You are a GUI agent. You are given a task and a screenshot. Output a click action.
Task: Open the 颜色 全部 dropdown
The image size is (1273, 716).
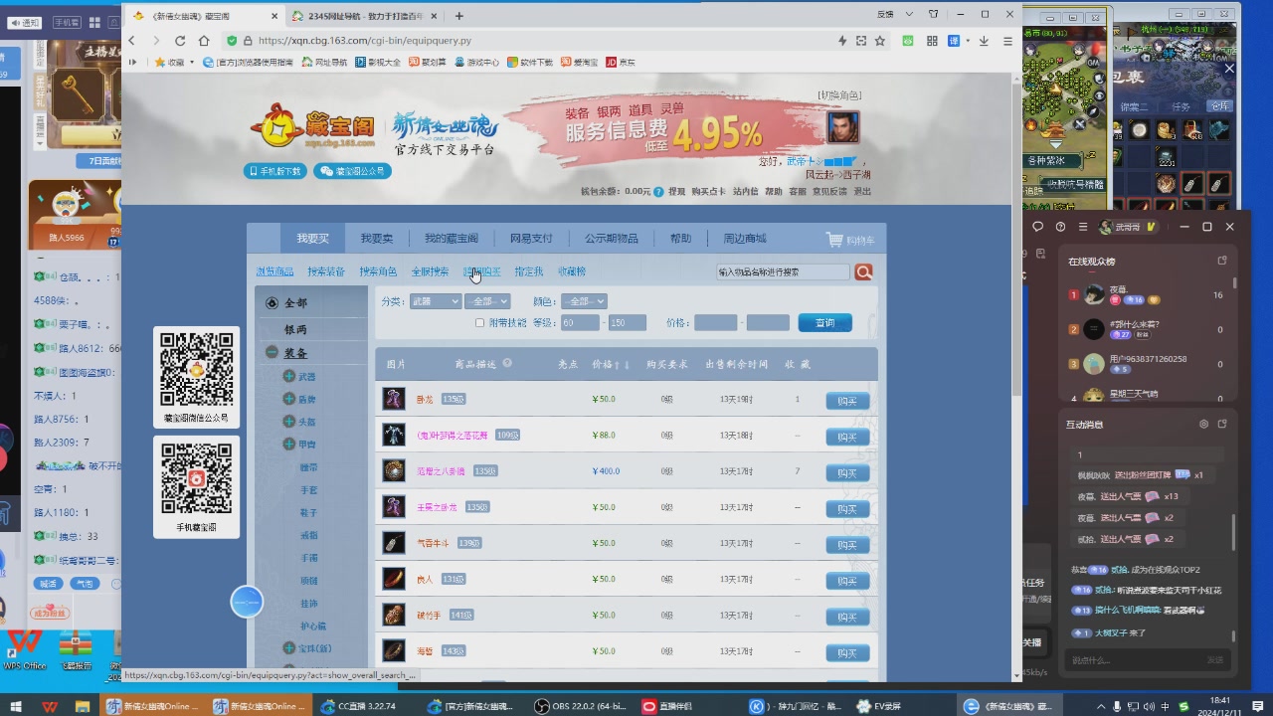click(584, 301)
